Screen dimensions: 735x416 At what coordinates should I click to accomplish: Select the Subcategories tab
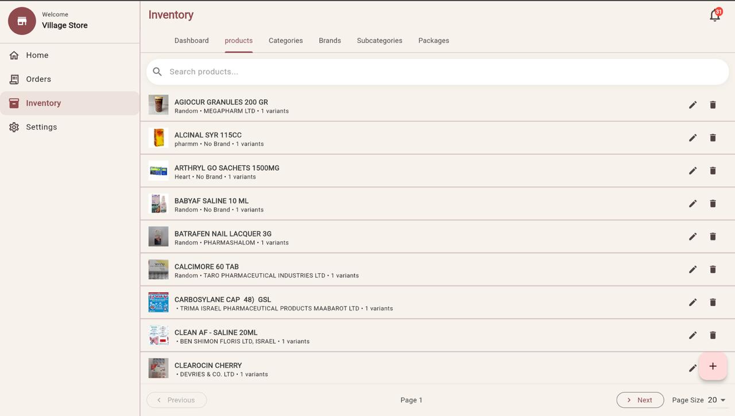[379, 41]
